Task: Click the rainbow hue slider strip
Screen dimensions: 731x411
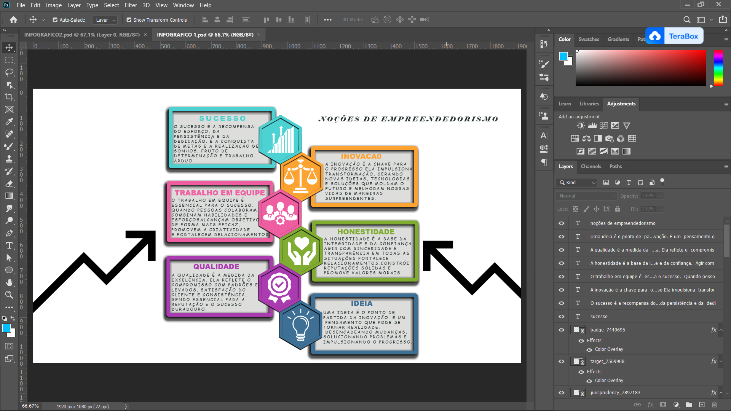Action: point(718,68)
